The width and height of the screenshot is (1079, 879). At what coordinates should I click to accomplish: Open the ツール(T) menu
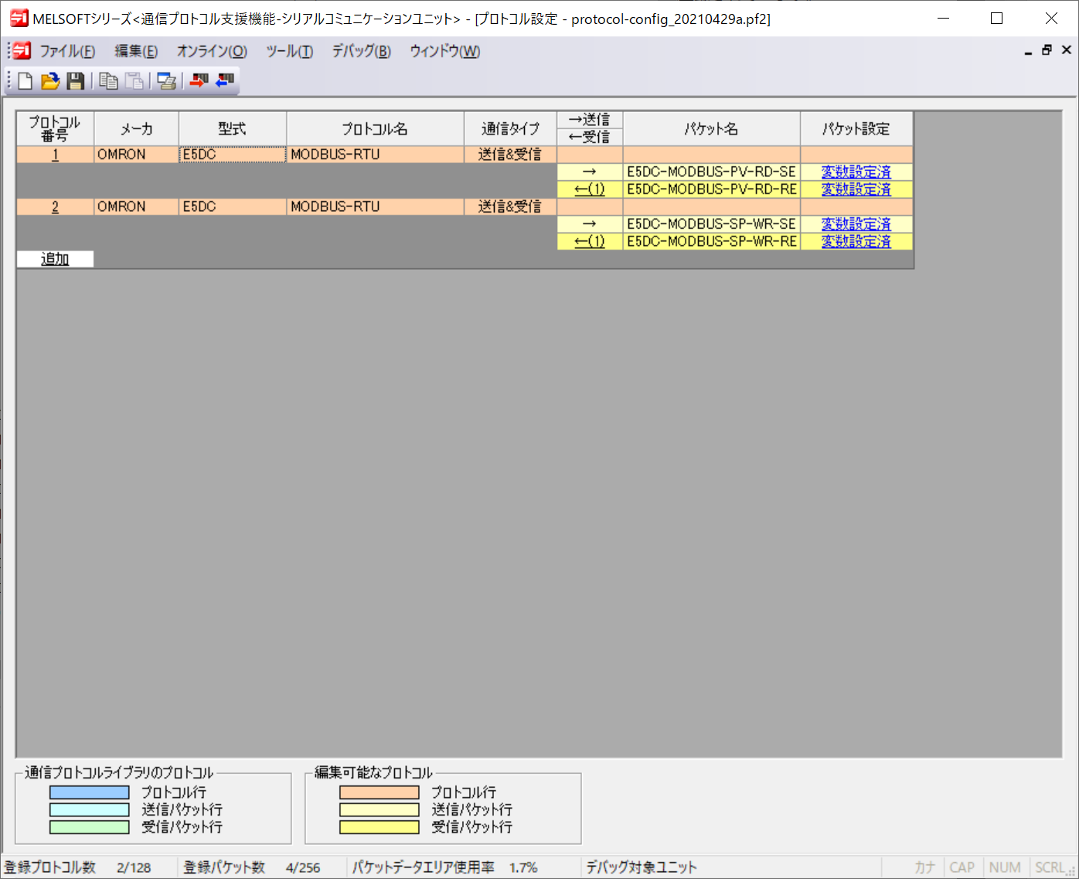[290, 52]
